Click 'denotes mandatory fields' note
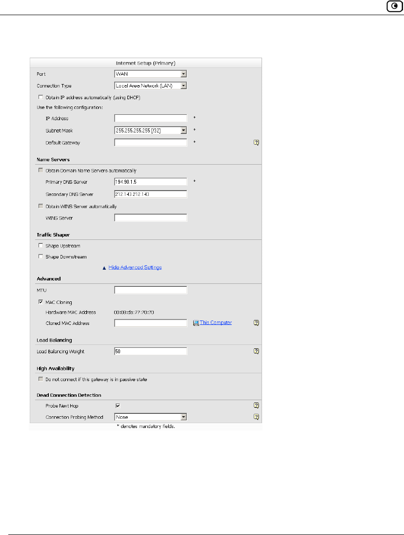The width and height of the screenshot is (404, 535). click(x=146, y=427)
